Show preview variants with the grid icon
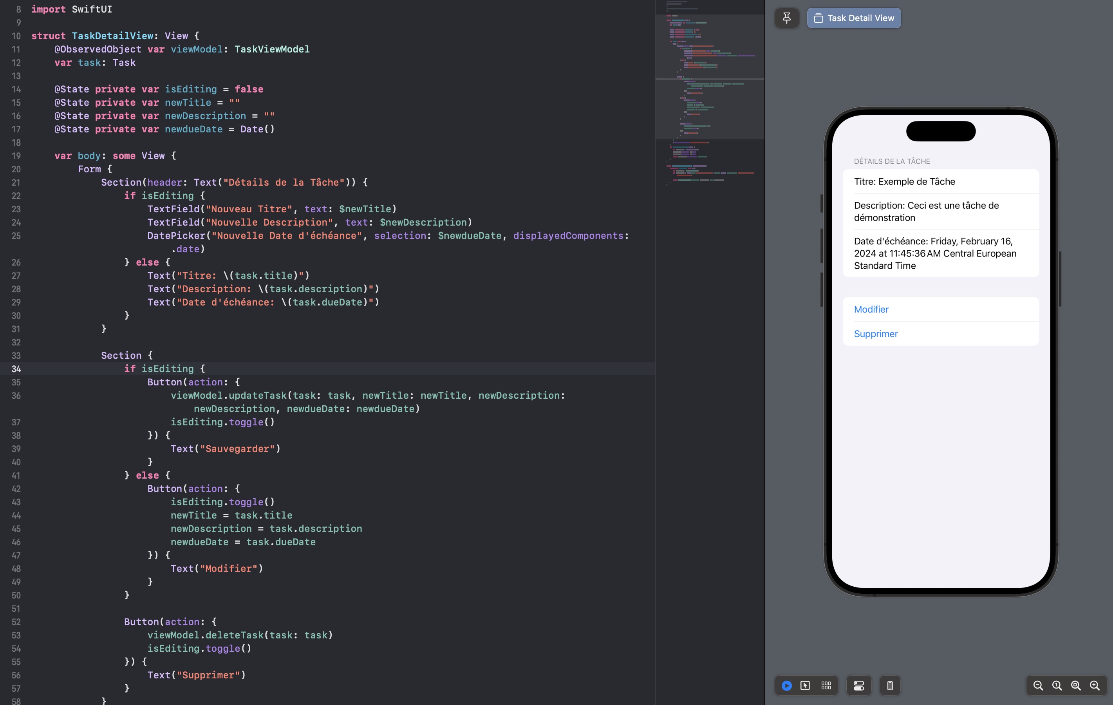The image size is (1113, 705). point(826,685)
